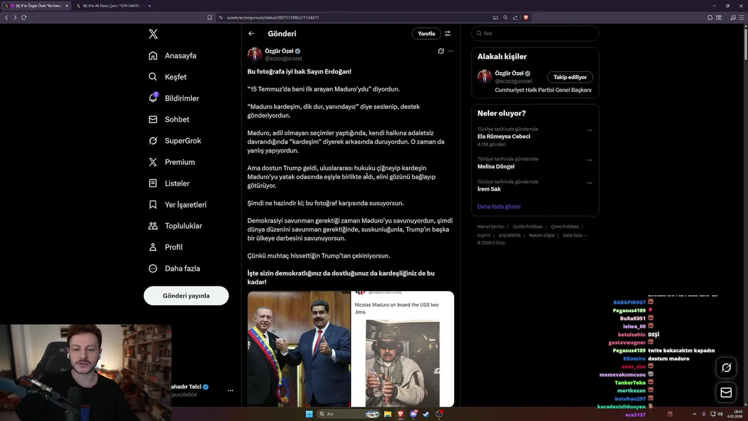Open File Explorer from the taskbar
748x421 pixels.
pyautogui.click(x=387, y=414)
